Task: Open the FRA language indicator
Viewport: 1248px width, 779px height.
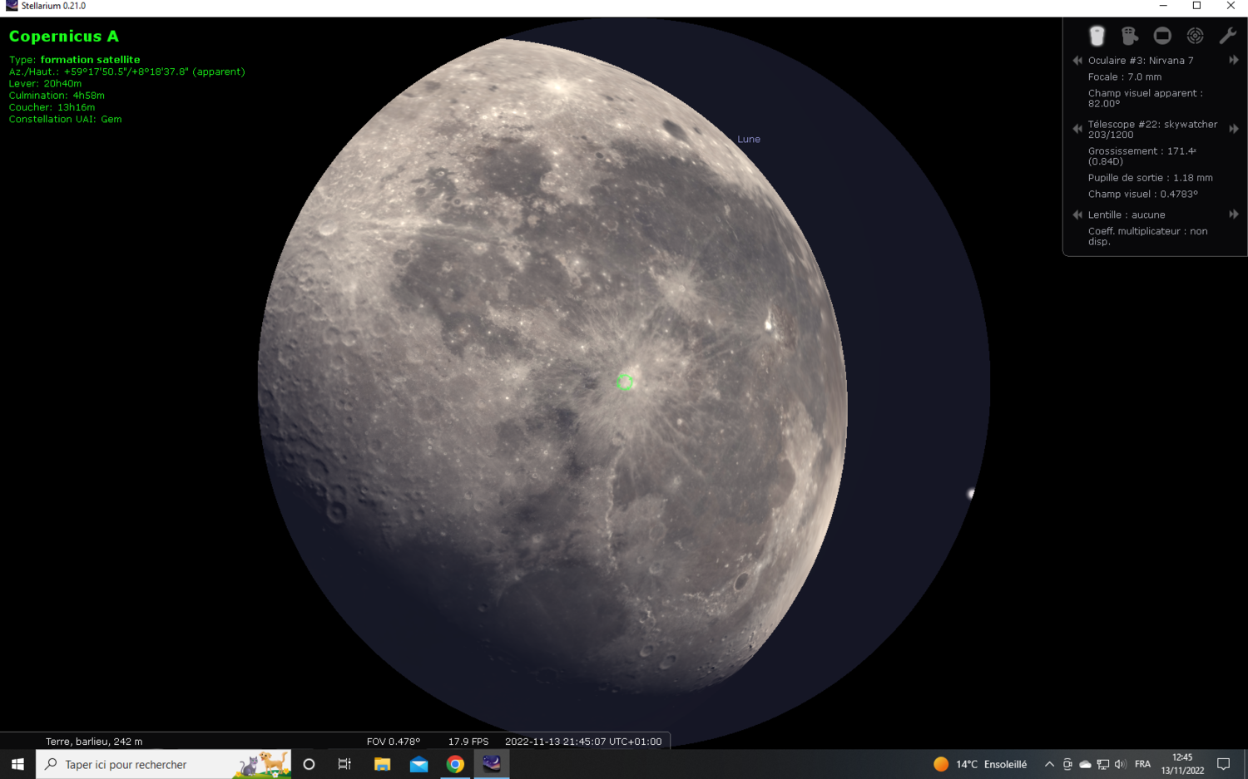Action: tap(1142, 763)
